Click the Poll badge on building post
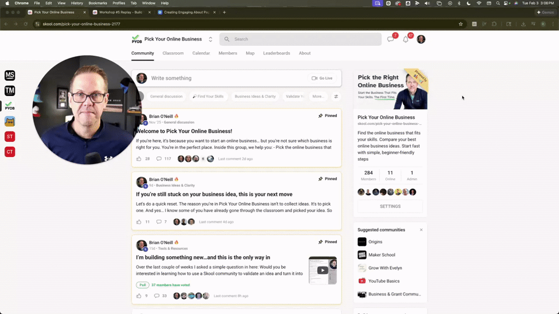The width and height of the screenshot is (559, 314). (142, 285)
